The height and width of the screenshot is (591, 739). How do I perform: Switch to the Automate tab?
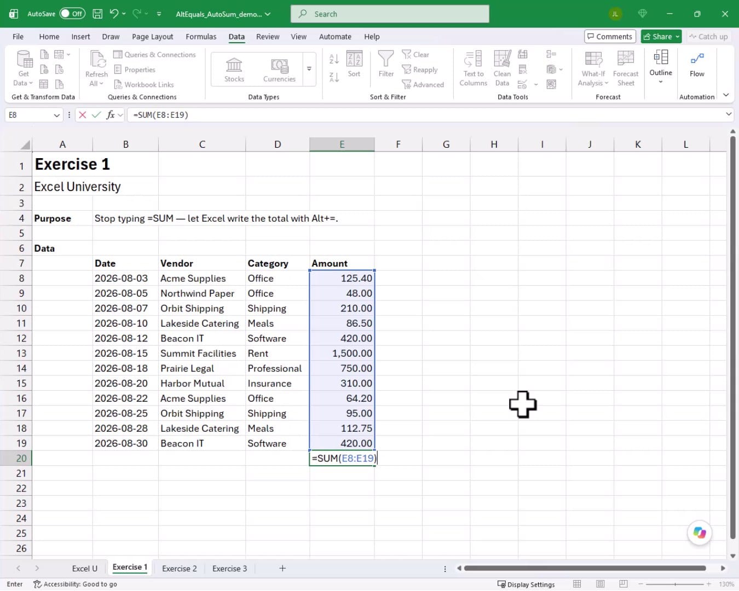(x=335, y=37)
